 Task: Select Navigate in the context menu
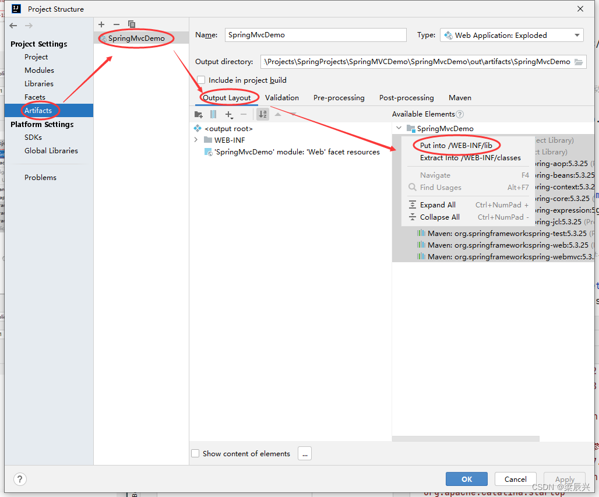click(x=468, y=175)
